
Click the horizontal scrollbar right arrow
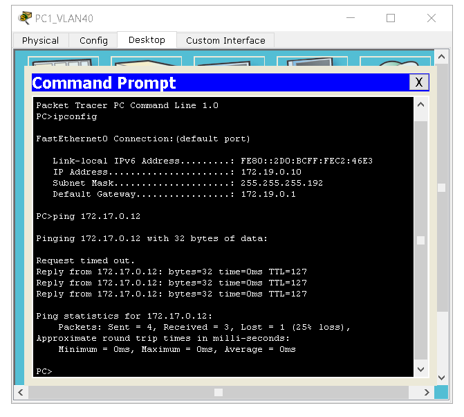[427, 392]
